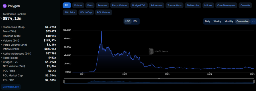This screenshot has width=256, height=91.
Task: Open the embed code icon button
Action: [x=253, y=21]
